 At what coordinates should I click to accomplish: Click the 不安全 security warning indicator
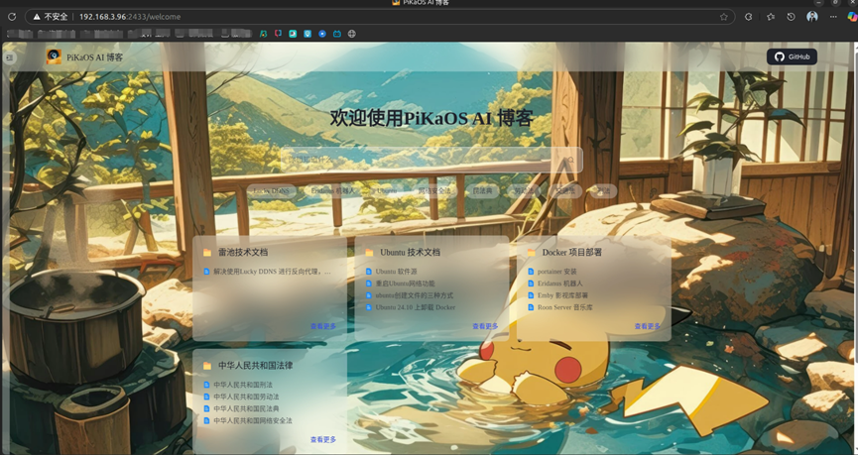[52, 17]
